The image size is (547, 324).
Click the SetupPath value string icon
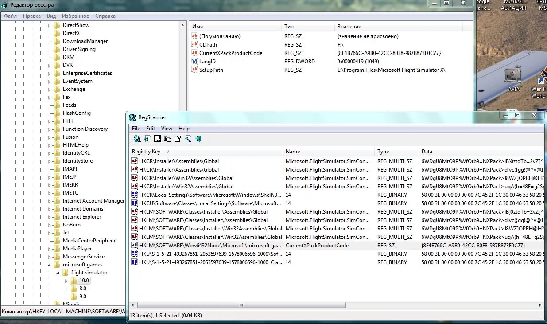[195, 70]
